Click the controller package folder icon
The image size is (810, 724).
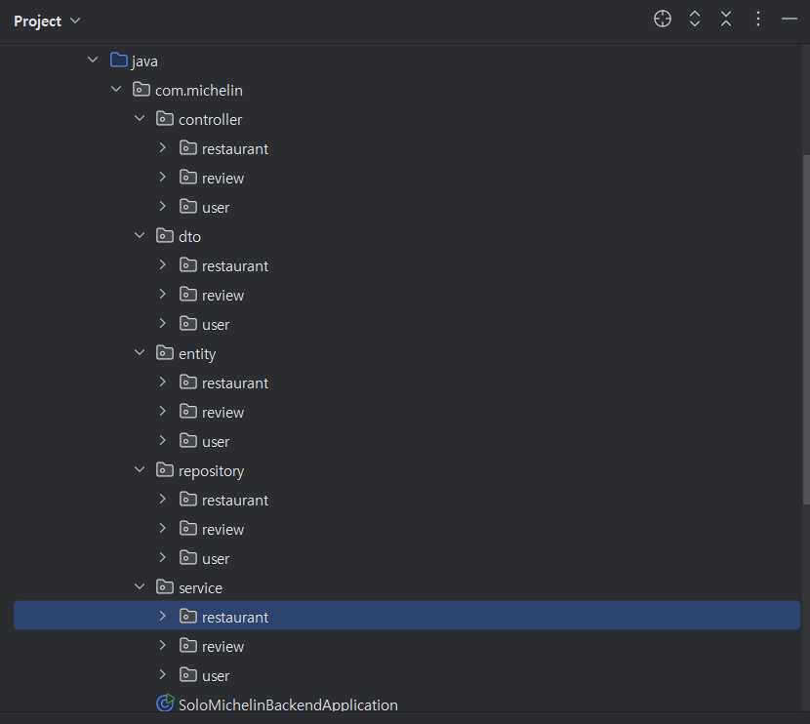tap(164, 119)
